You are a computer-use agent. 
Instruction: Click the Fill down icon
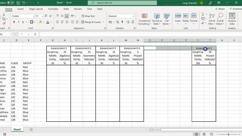click(x=203, y=19)
